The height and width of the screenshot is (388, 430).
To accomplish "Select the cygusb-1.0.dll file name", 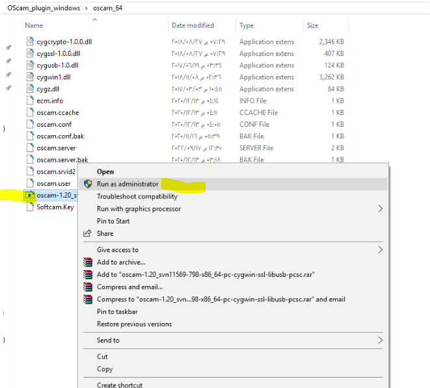I will pyautogui.click(x=57, y=66).
